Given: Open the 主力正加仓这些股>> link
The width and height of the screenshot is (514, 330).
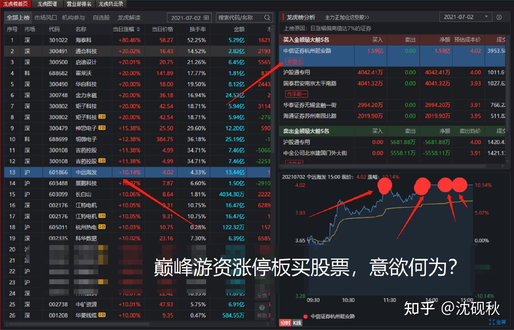Looking at the screenshot, I should 347,17.
